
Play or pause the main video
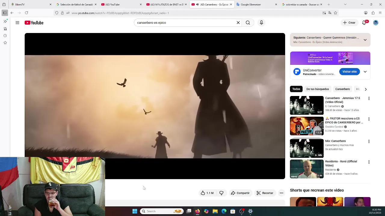155,106
